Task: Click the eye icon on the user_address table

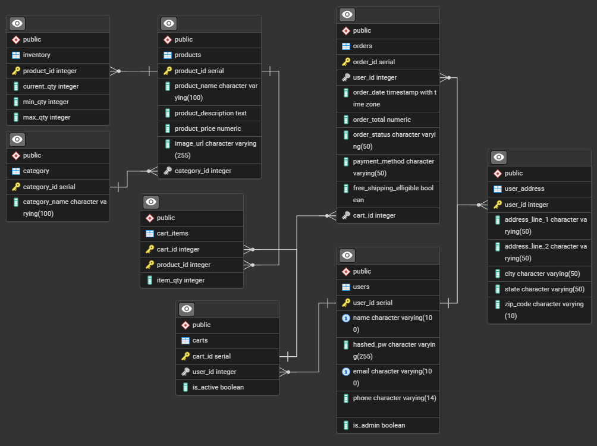Action: pos(499,157)
